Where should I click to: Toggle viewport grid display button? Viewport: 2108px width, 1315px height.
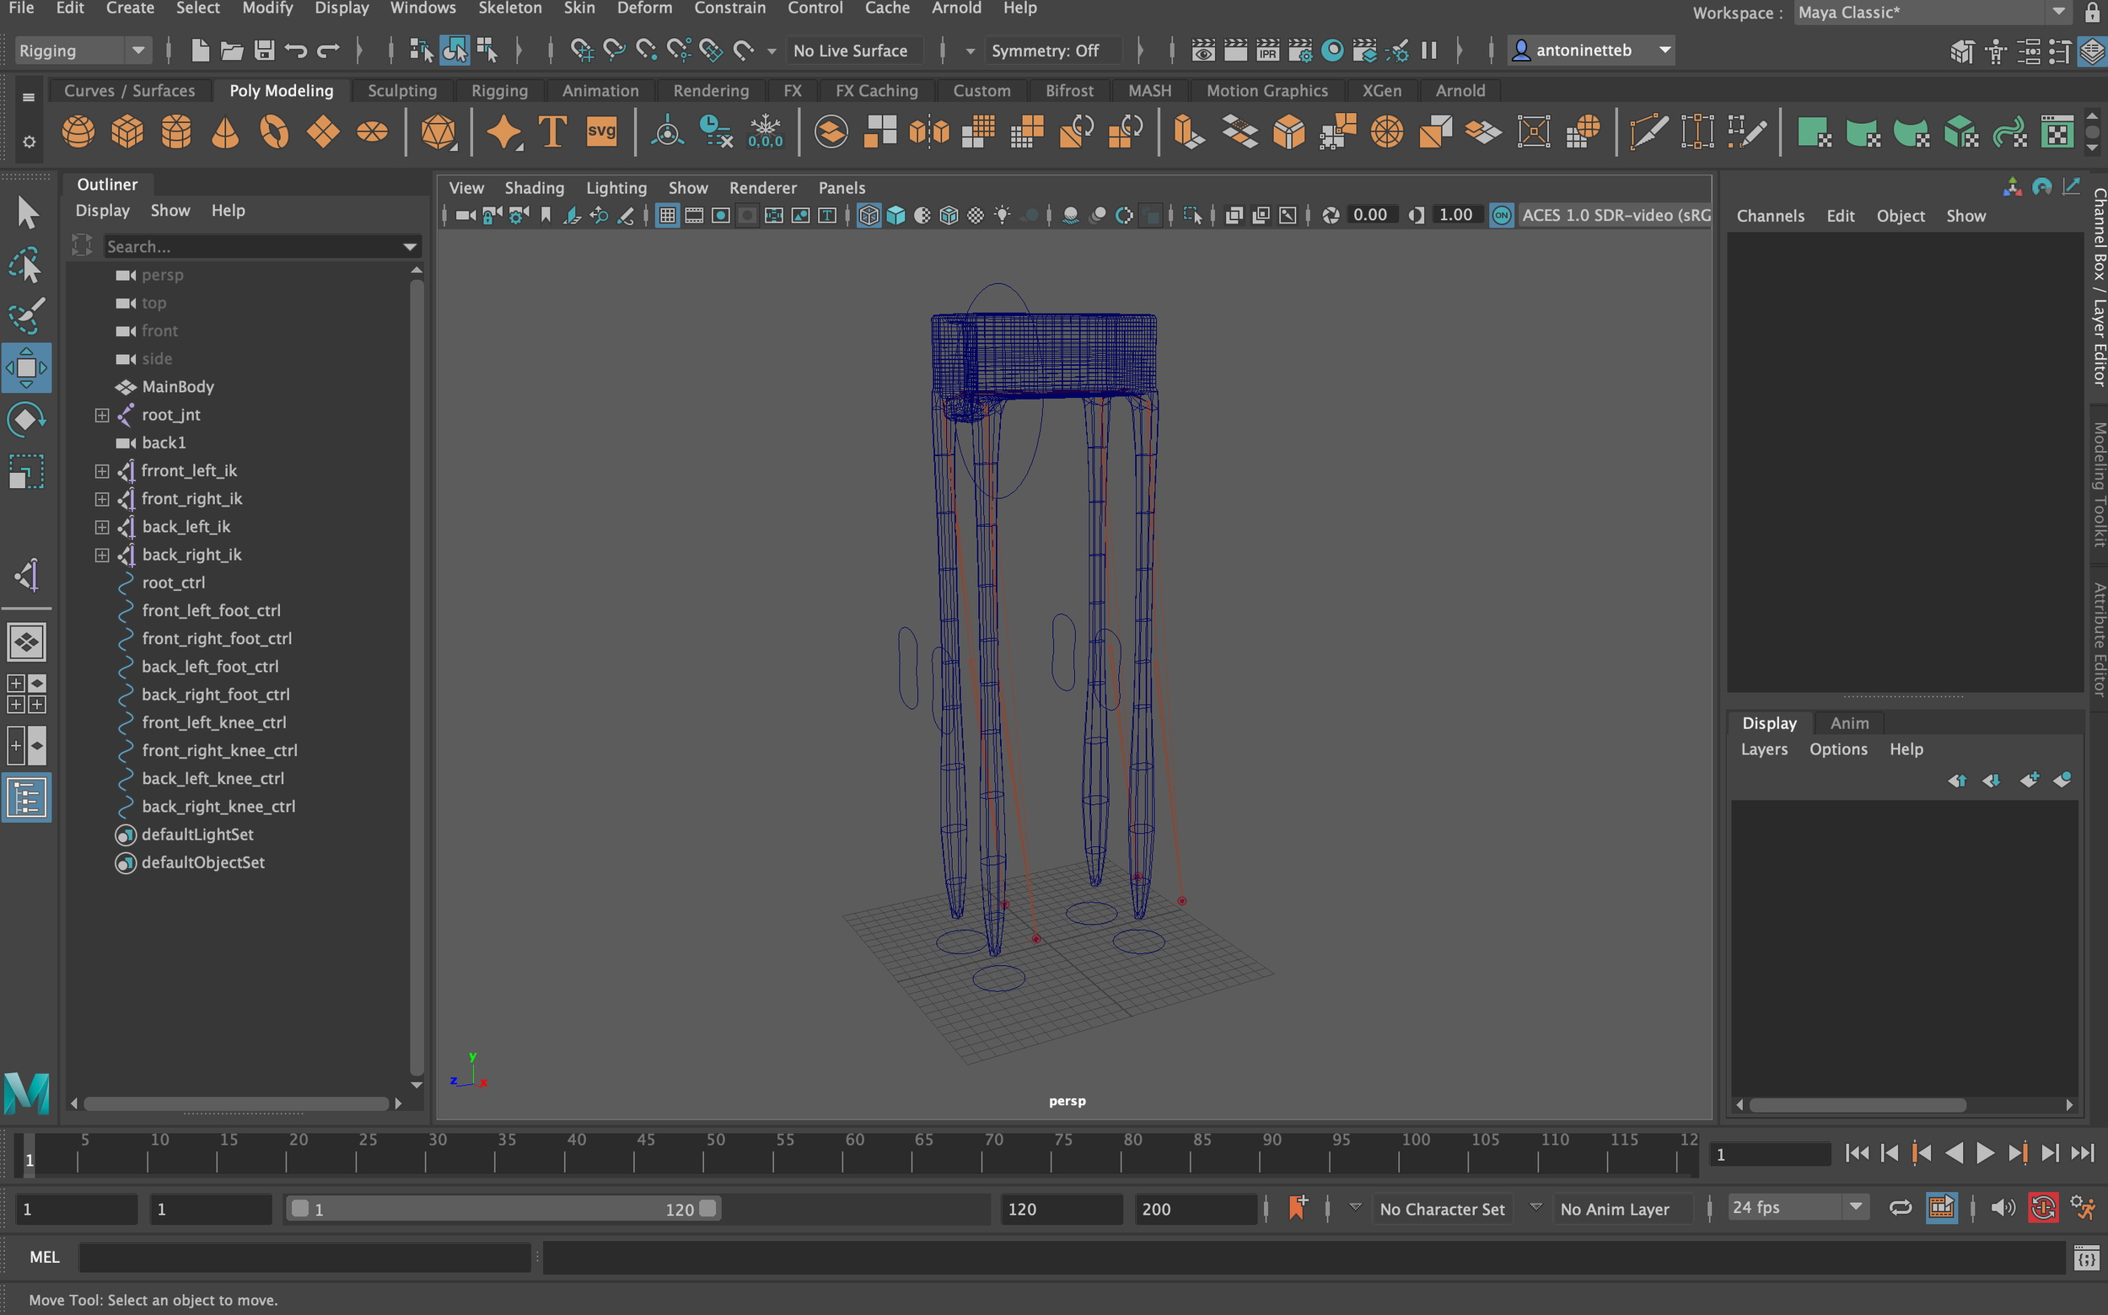pyautogui.click(x=667, y=216)
